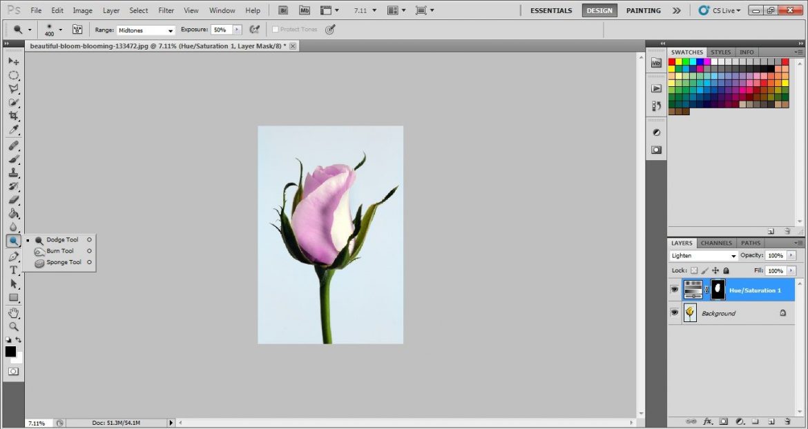Select the Hand tool
Viewport: 808px width, 429px height.
pos(13,312)
